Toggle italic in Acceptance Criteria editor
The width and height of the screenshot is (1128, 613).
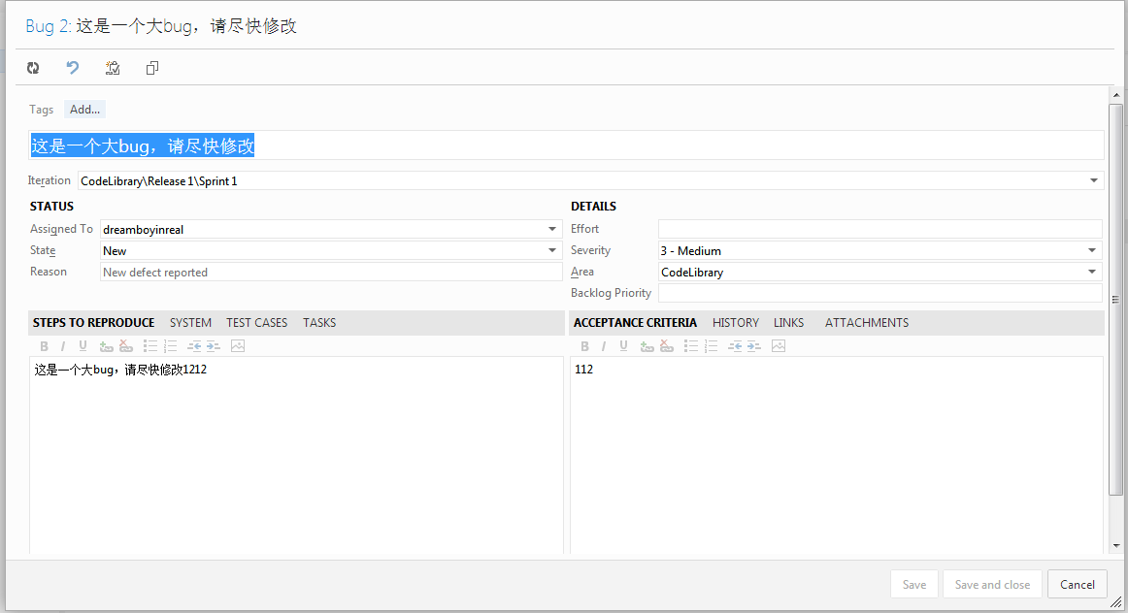(x=603, y=346)
